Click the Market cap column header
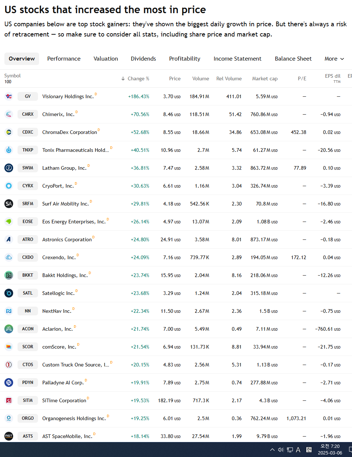352x457 pixels. coord(265,78)
